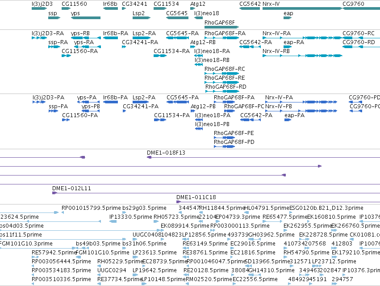This screenshot has width=380, height=286.
Task: Click EST RE20128.5prime label
Action: point(206,270)
